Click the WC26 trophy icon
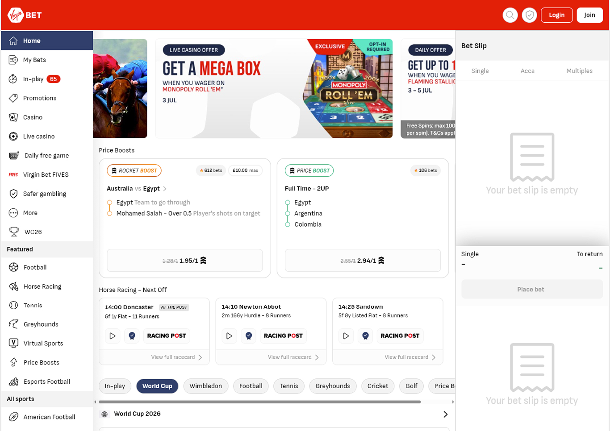 coord(14,232)
